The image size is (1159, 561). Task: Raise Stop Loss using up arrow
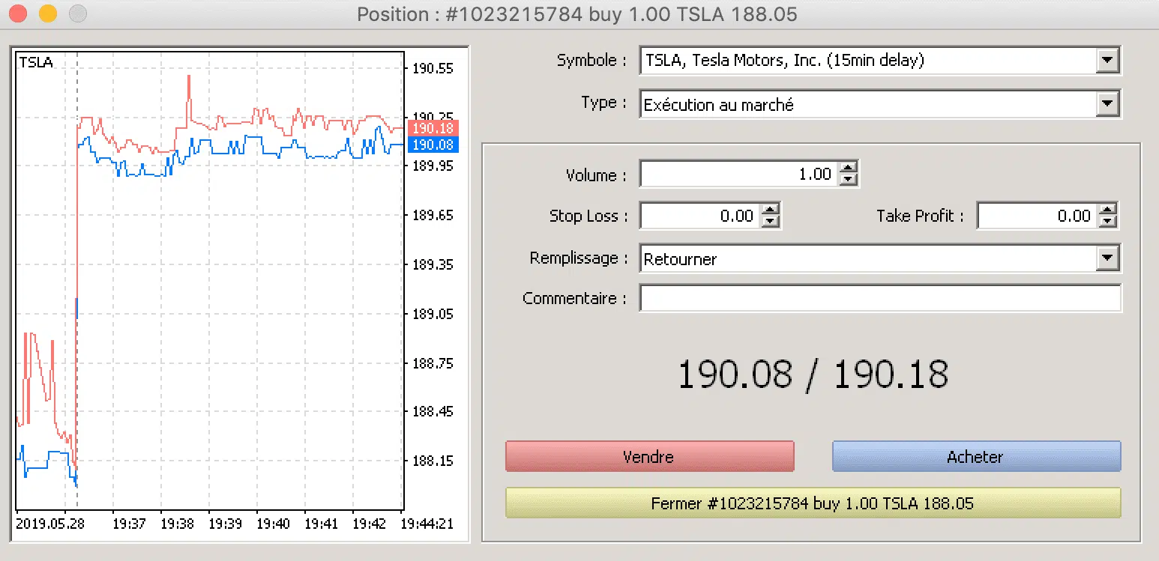point(770,210)
